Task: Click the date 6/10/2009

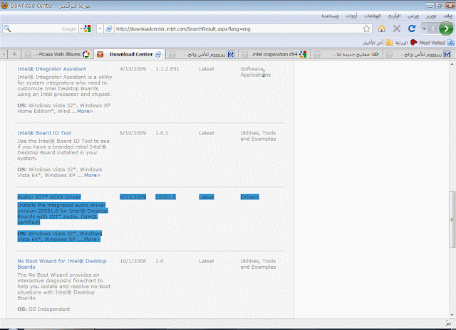Action: (x=133, y=133)
